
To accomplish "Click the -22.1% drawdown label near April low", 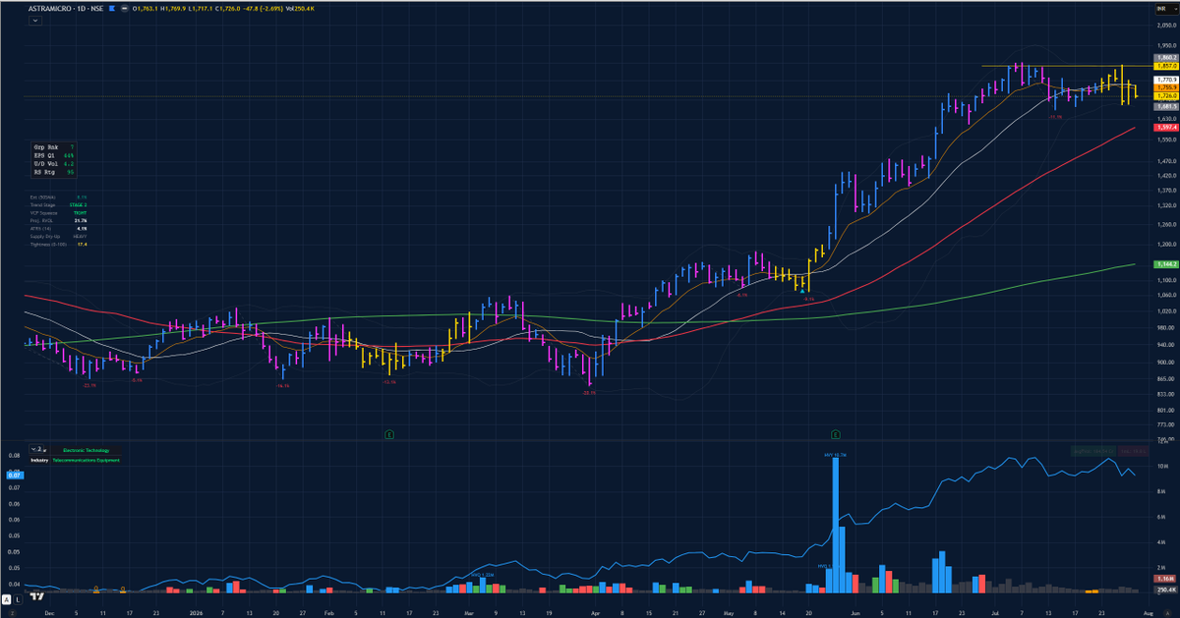I will 589,392.
